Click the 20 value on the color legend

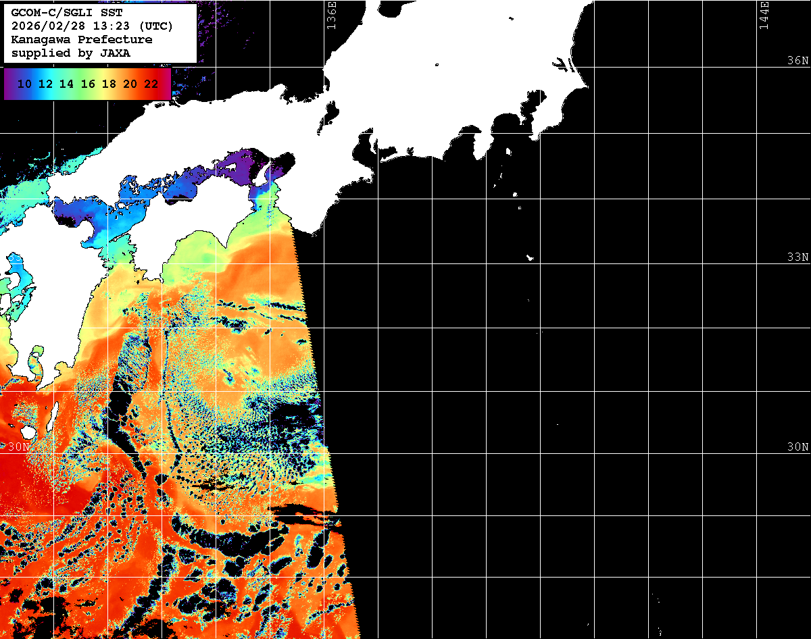click(x=130, y=84)
